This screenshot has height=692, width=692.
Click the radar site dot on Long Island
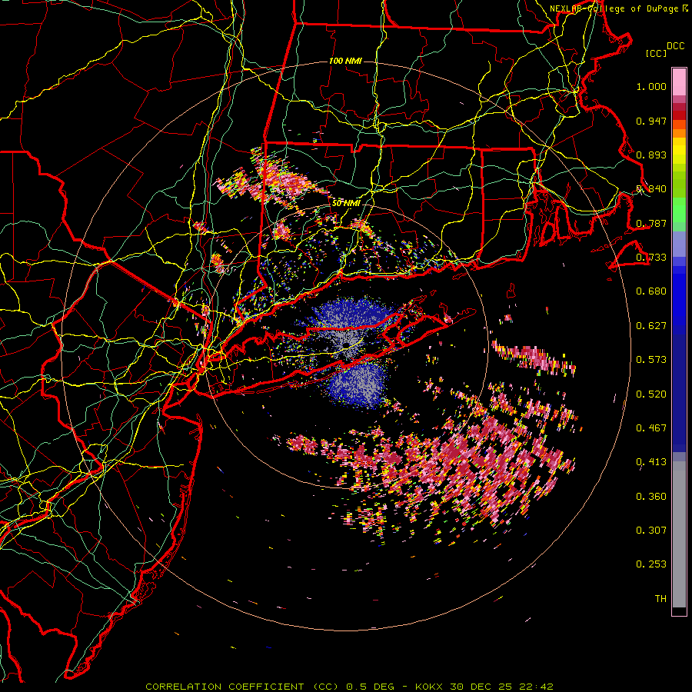[x=347, y=345]
